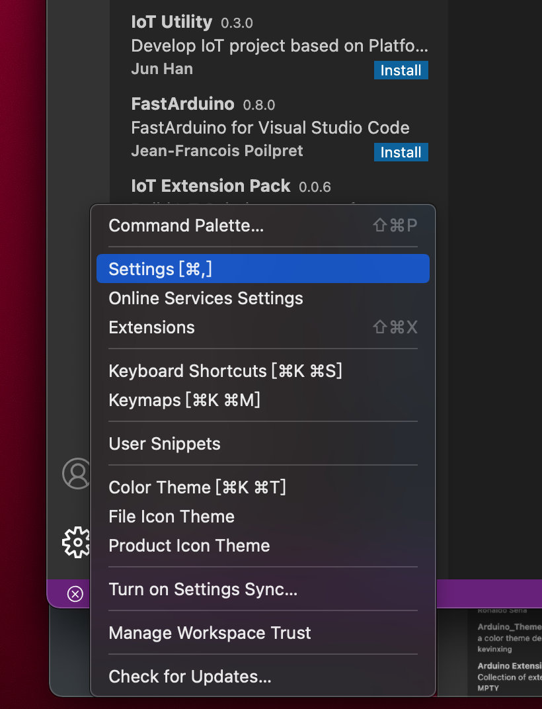Select the IoT Extension Pack listing
Viewport: 542px width, 709px height.
(x=210, y=186)
